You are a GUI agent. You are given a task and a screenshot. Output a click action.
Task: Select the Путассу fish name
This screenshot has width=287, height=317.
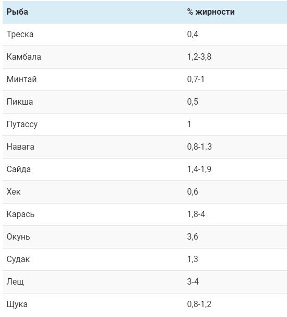pos(22,124)
